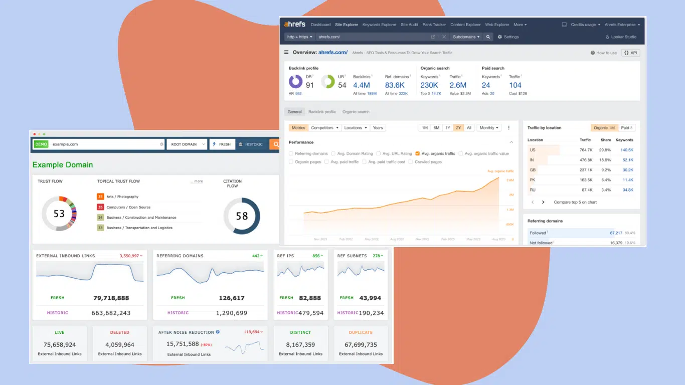Open the http + https protocol dropdown
Viewport: 685px width, 385px height.
coord(299,37)
